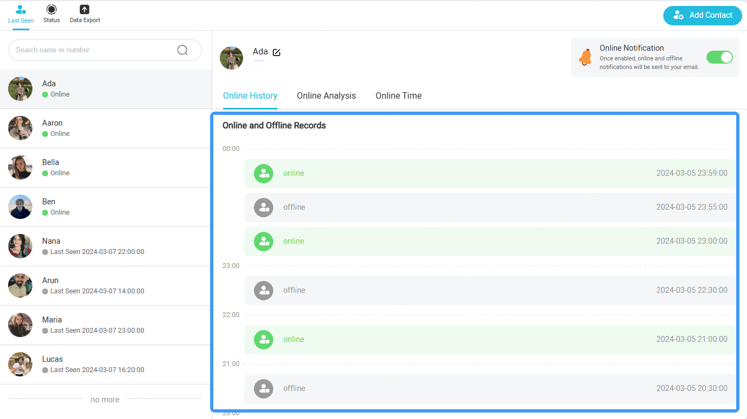Click Lucas's Last Seen 2024-03-07 16:20:00 text
The height and width of the screenshot is (419, 747).
pos(97,370)
